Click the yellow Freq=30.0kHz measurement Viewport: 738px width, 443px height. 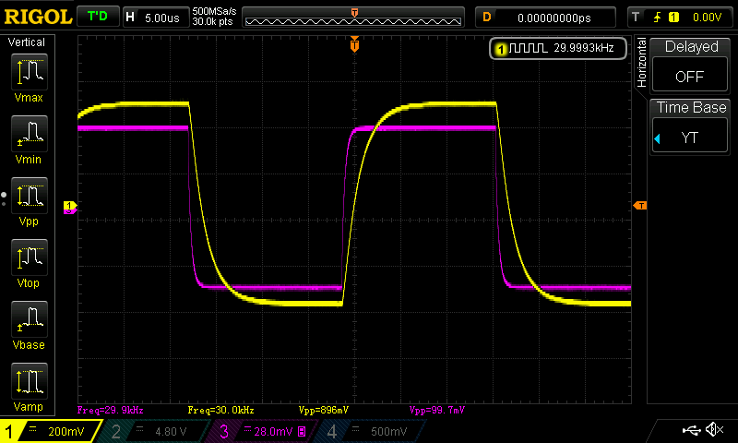click(220, 410)
